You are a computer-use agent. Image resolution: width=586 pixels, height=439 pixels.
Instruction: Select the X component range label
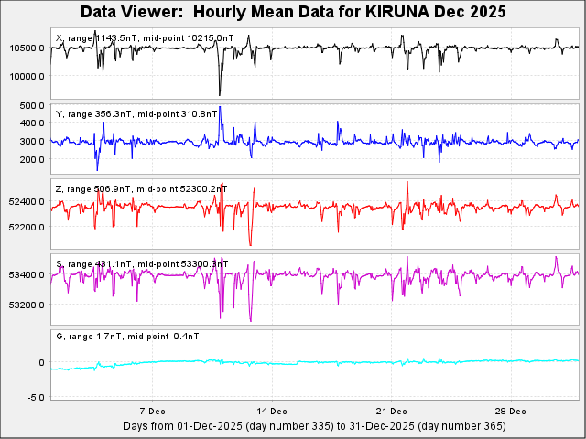tap(90, 38)
